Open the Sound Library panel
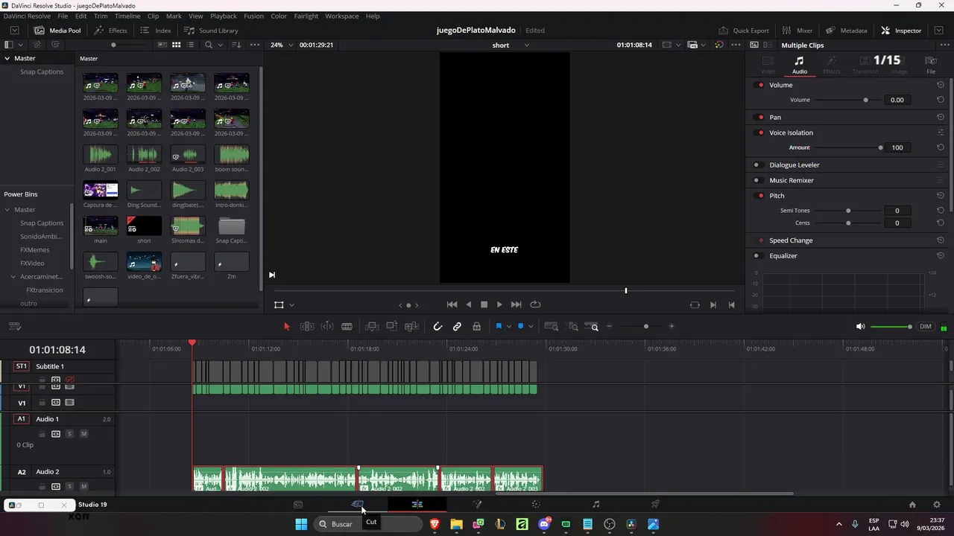 pos(211,31)
